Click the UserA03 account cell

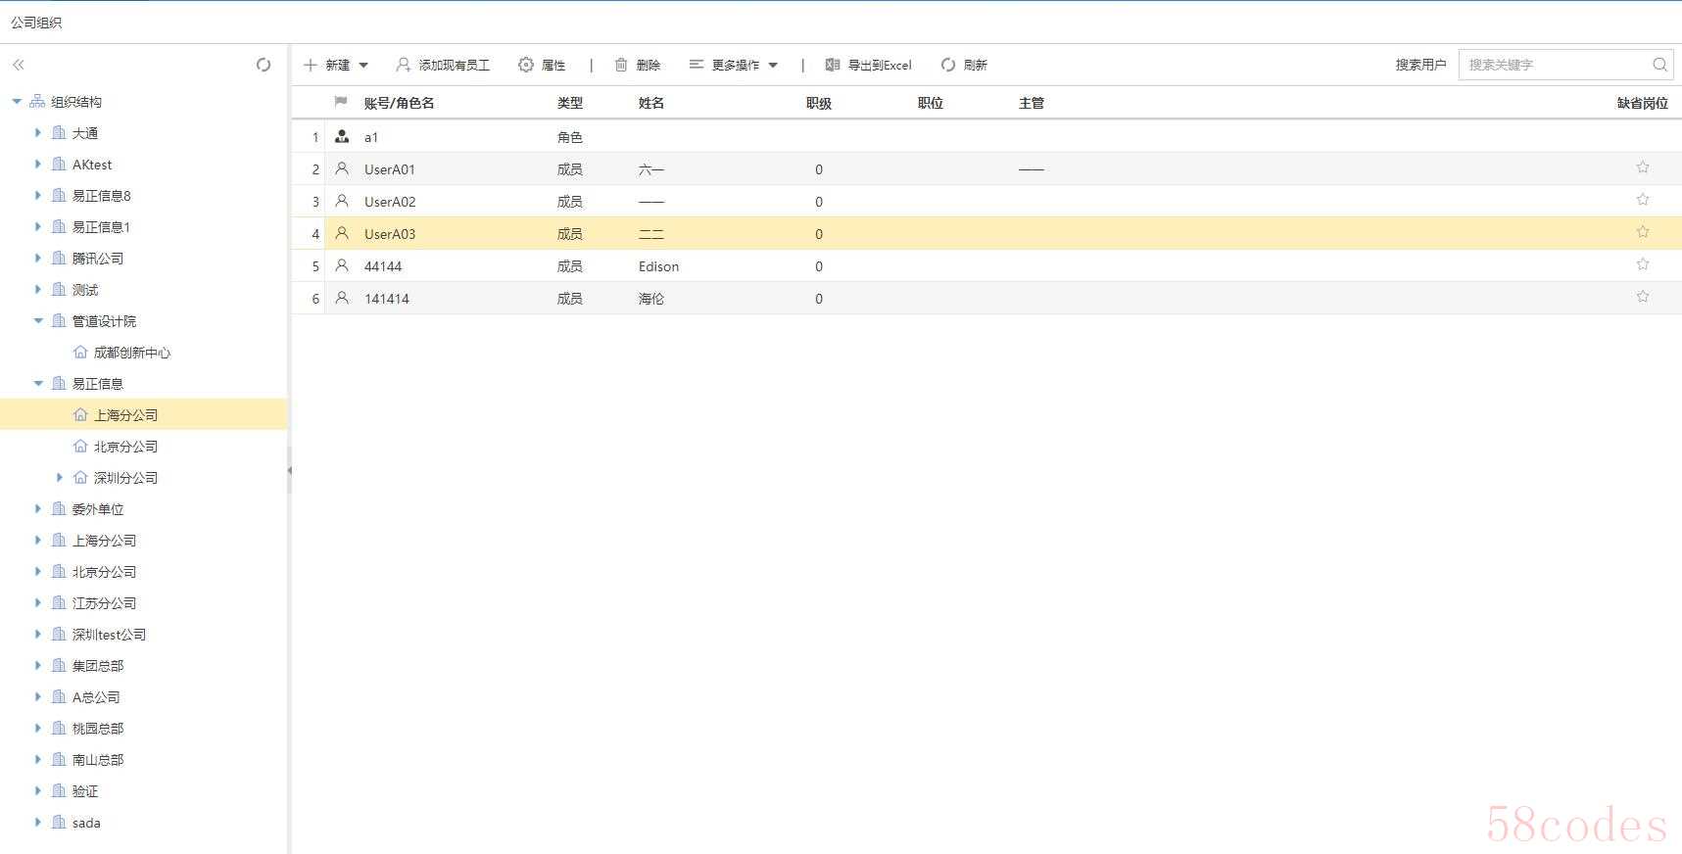point(390,234)
